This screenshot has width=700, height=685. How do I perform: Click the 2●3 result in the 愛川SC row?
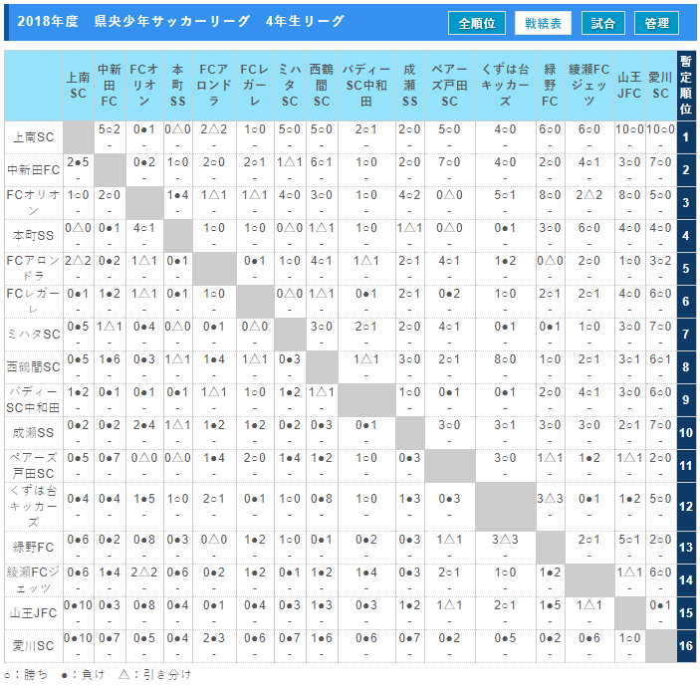[214, 638]
